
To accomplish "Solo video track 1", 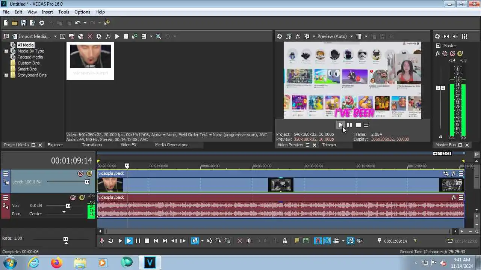I will [x=89, y=174].
